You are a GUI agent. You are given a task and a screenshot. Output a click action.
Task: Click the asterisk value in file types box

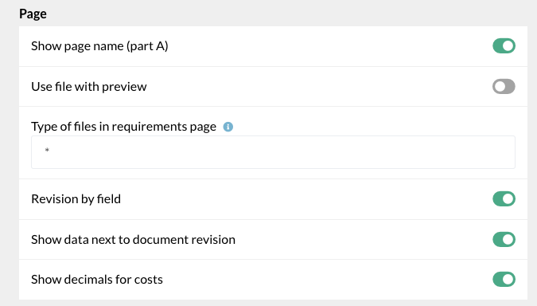(x=47, y=150)
